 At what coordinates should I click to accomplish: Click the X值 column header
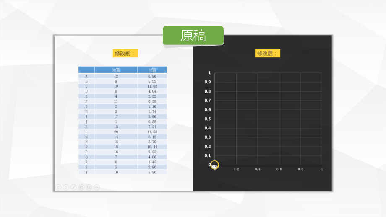(116, 70)
